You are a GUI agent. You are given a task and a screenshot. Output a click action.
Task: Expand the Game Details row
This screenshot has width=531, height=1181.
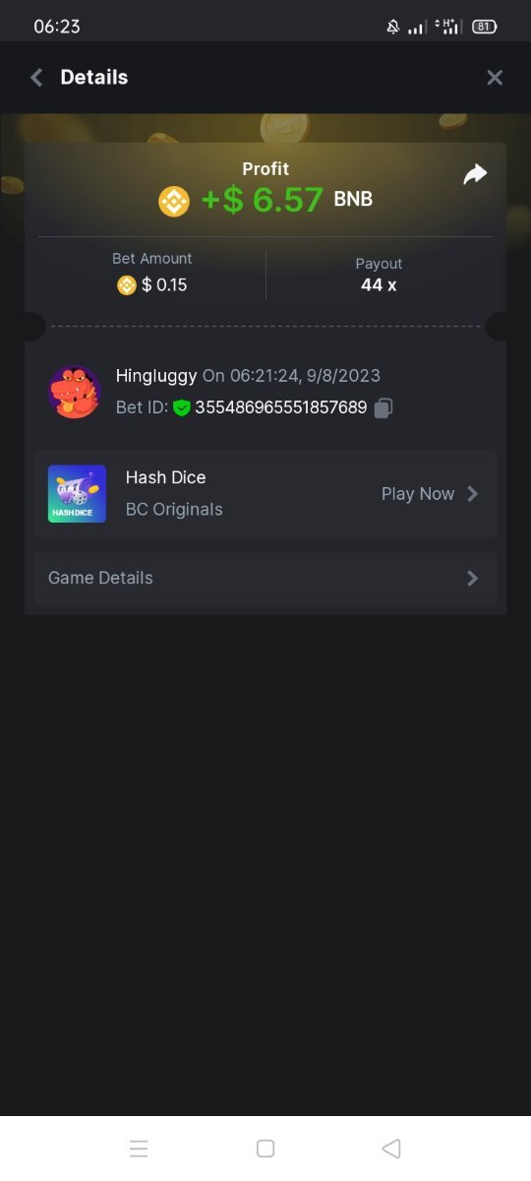click(265, 578)
